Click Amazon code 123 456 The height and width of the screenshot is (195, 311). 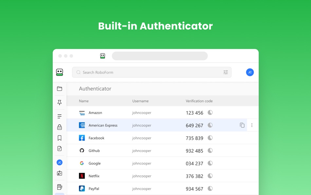pyautogui.click(x=194, y=113)
